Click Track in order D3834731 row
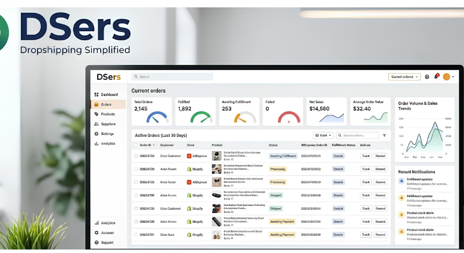This screenshot has height=253, width=464. (366, 235)
